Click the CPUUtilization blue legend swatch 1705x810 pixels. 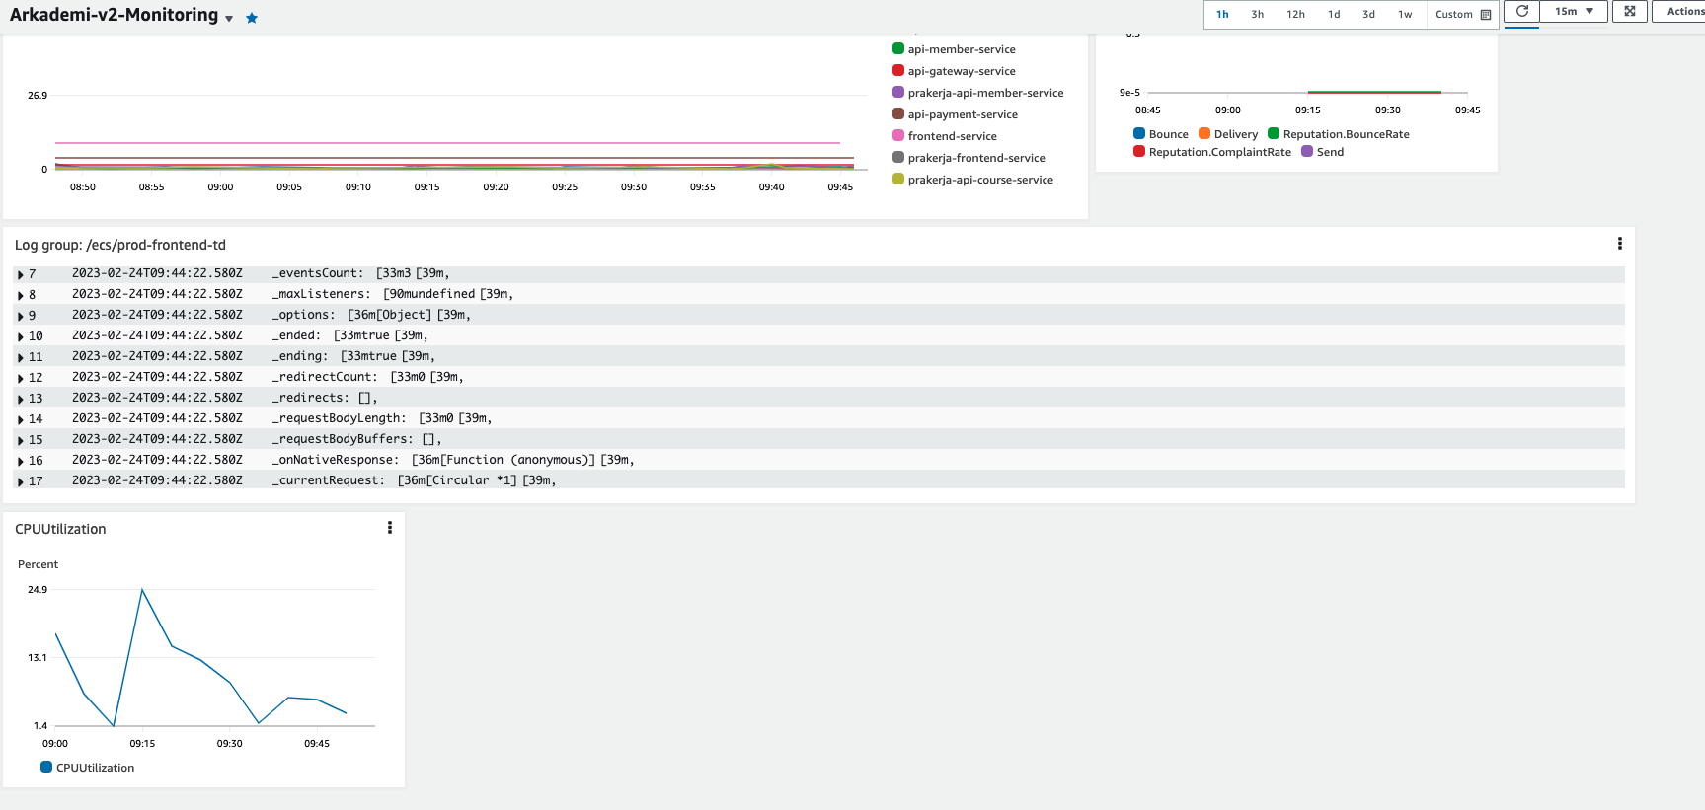point(46,767)
